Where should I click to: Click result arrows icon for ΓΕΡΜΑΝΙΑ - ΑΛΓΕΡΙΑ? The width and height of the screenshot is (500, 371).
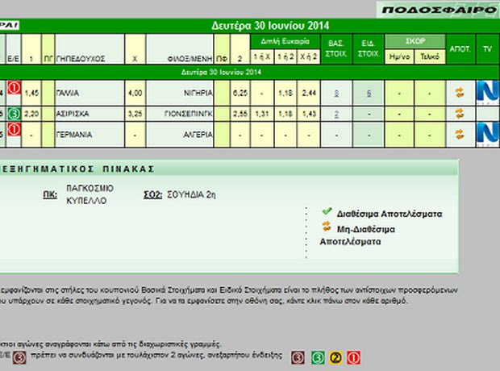coord(460,133)
